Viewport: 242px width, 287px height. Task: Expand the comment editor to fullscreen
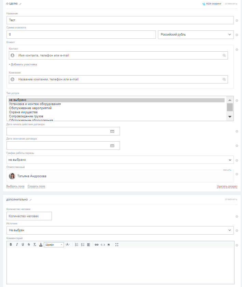pos(117,245)
